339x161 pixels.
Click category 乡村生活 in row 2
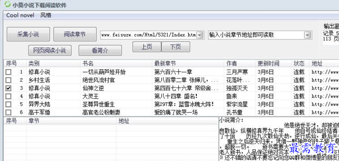(x=39, y=80)
